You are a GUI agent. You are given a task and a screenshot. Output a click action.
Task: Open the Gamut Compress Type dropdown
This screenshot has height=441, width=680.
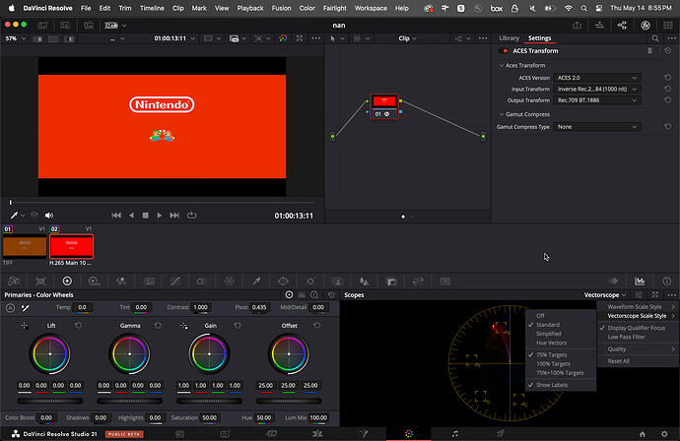click(596, 127)
